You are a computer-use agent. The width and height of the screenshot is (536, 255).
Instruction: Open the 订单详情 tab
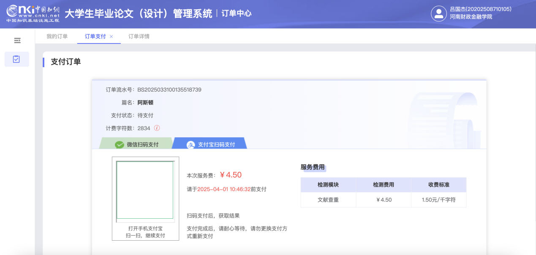[139, 36]
